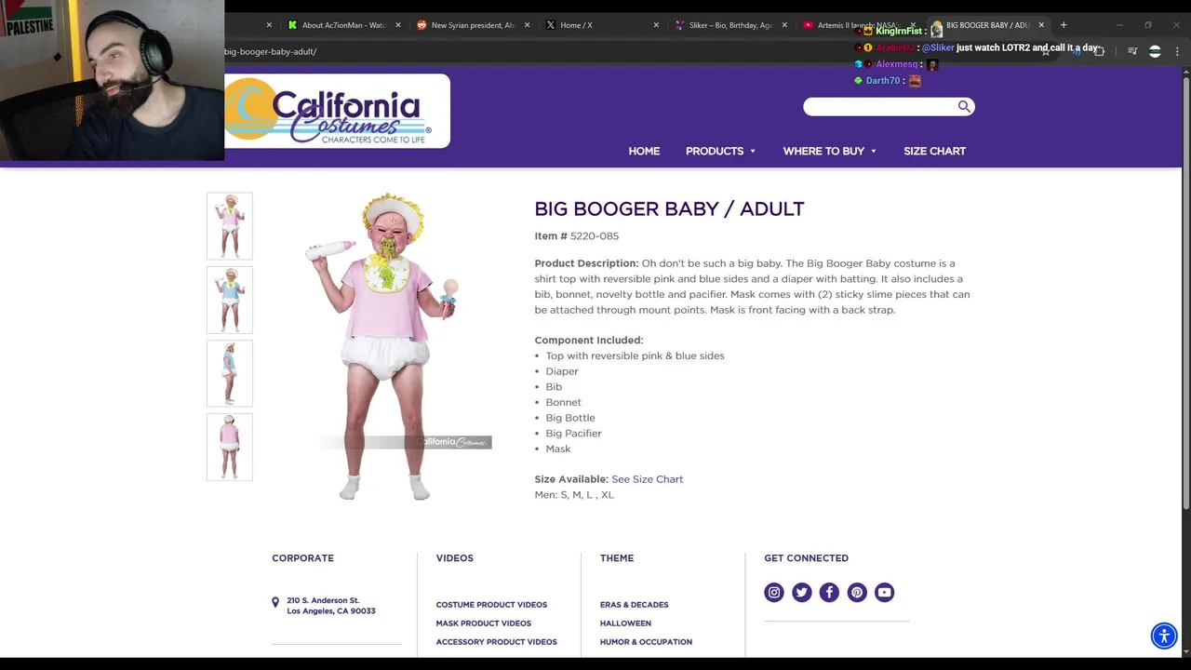Open the Instagram social icon
The width and height of the screenshot is (1191, 670).
[x=774, y=592]
